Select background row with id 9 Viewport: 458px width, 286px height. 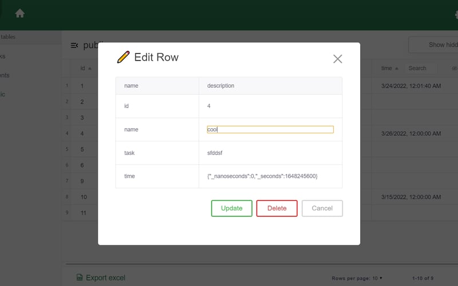click(82, 181)
